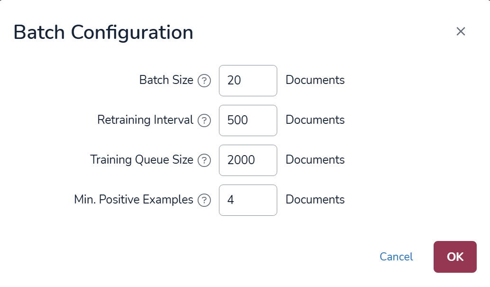Select the Training Queue Size field showing 2000

pos(248,160)
